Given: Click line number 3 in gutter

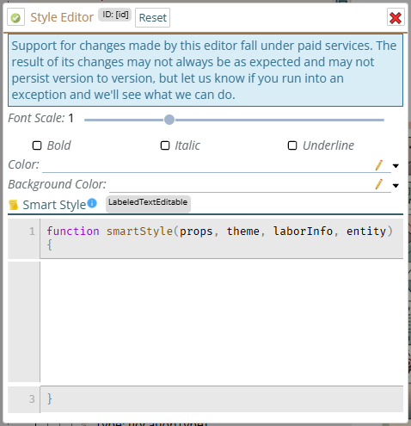Looking at the screenshot, I should pyautogui.click(x=32, y=398).
